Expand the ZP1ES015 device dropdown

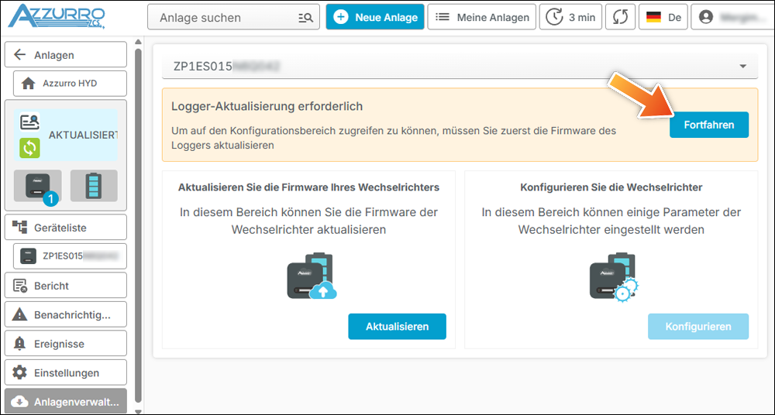click(x=742, y=67)
